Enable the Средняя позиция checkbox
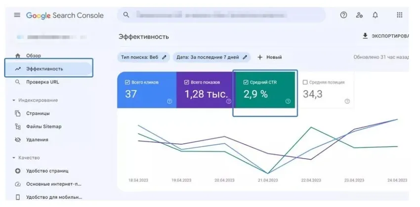The image size is (420, 207). click(305, 83)
